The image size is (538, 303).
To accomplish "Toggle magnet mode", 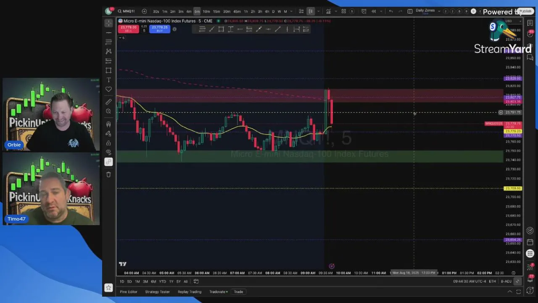I will [108, 124].
